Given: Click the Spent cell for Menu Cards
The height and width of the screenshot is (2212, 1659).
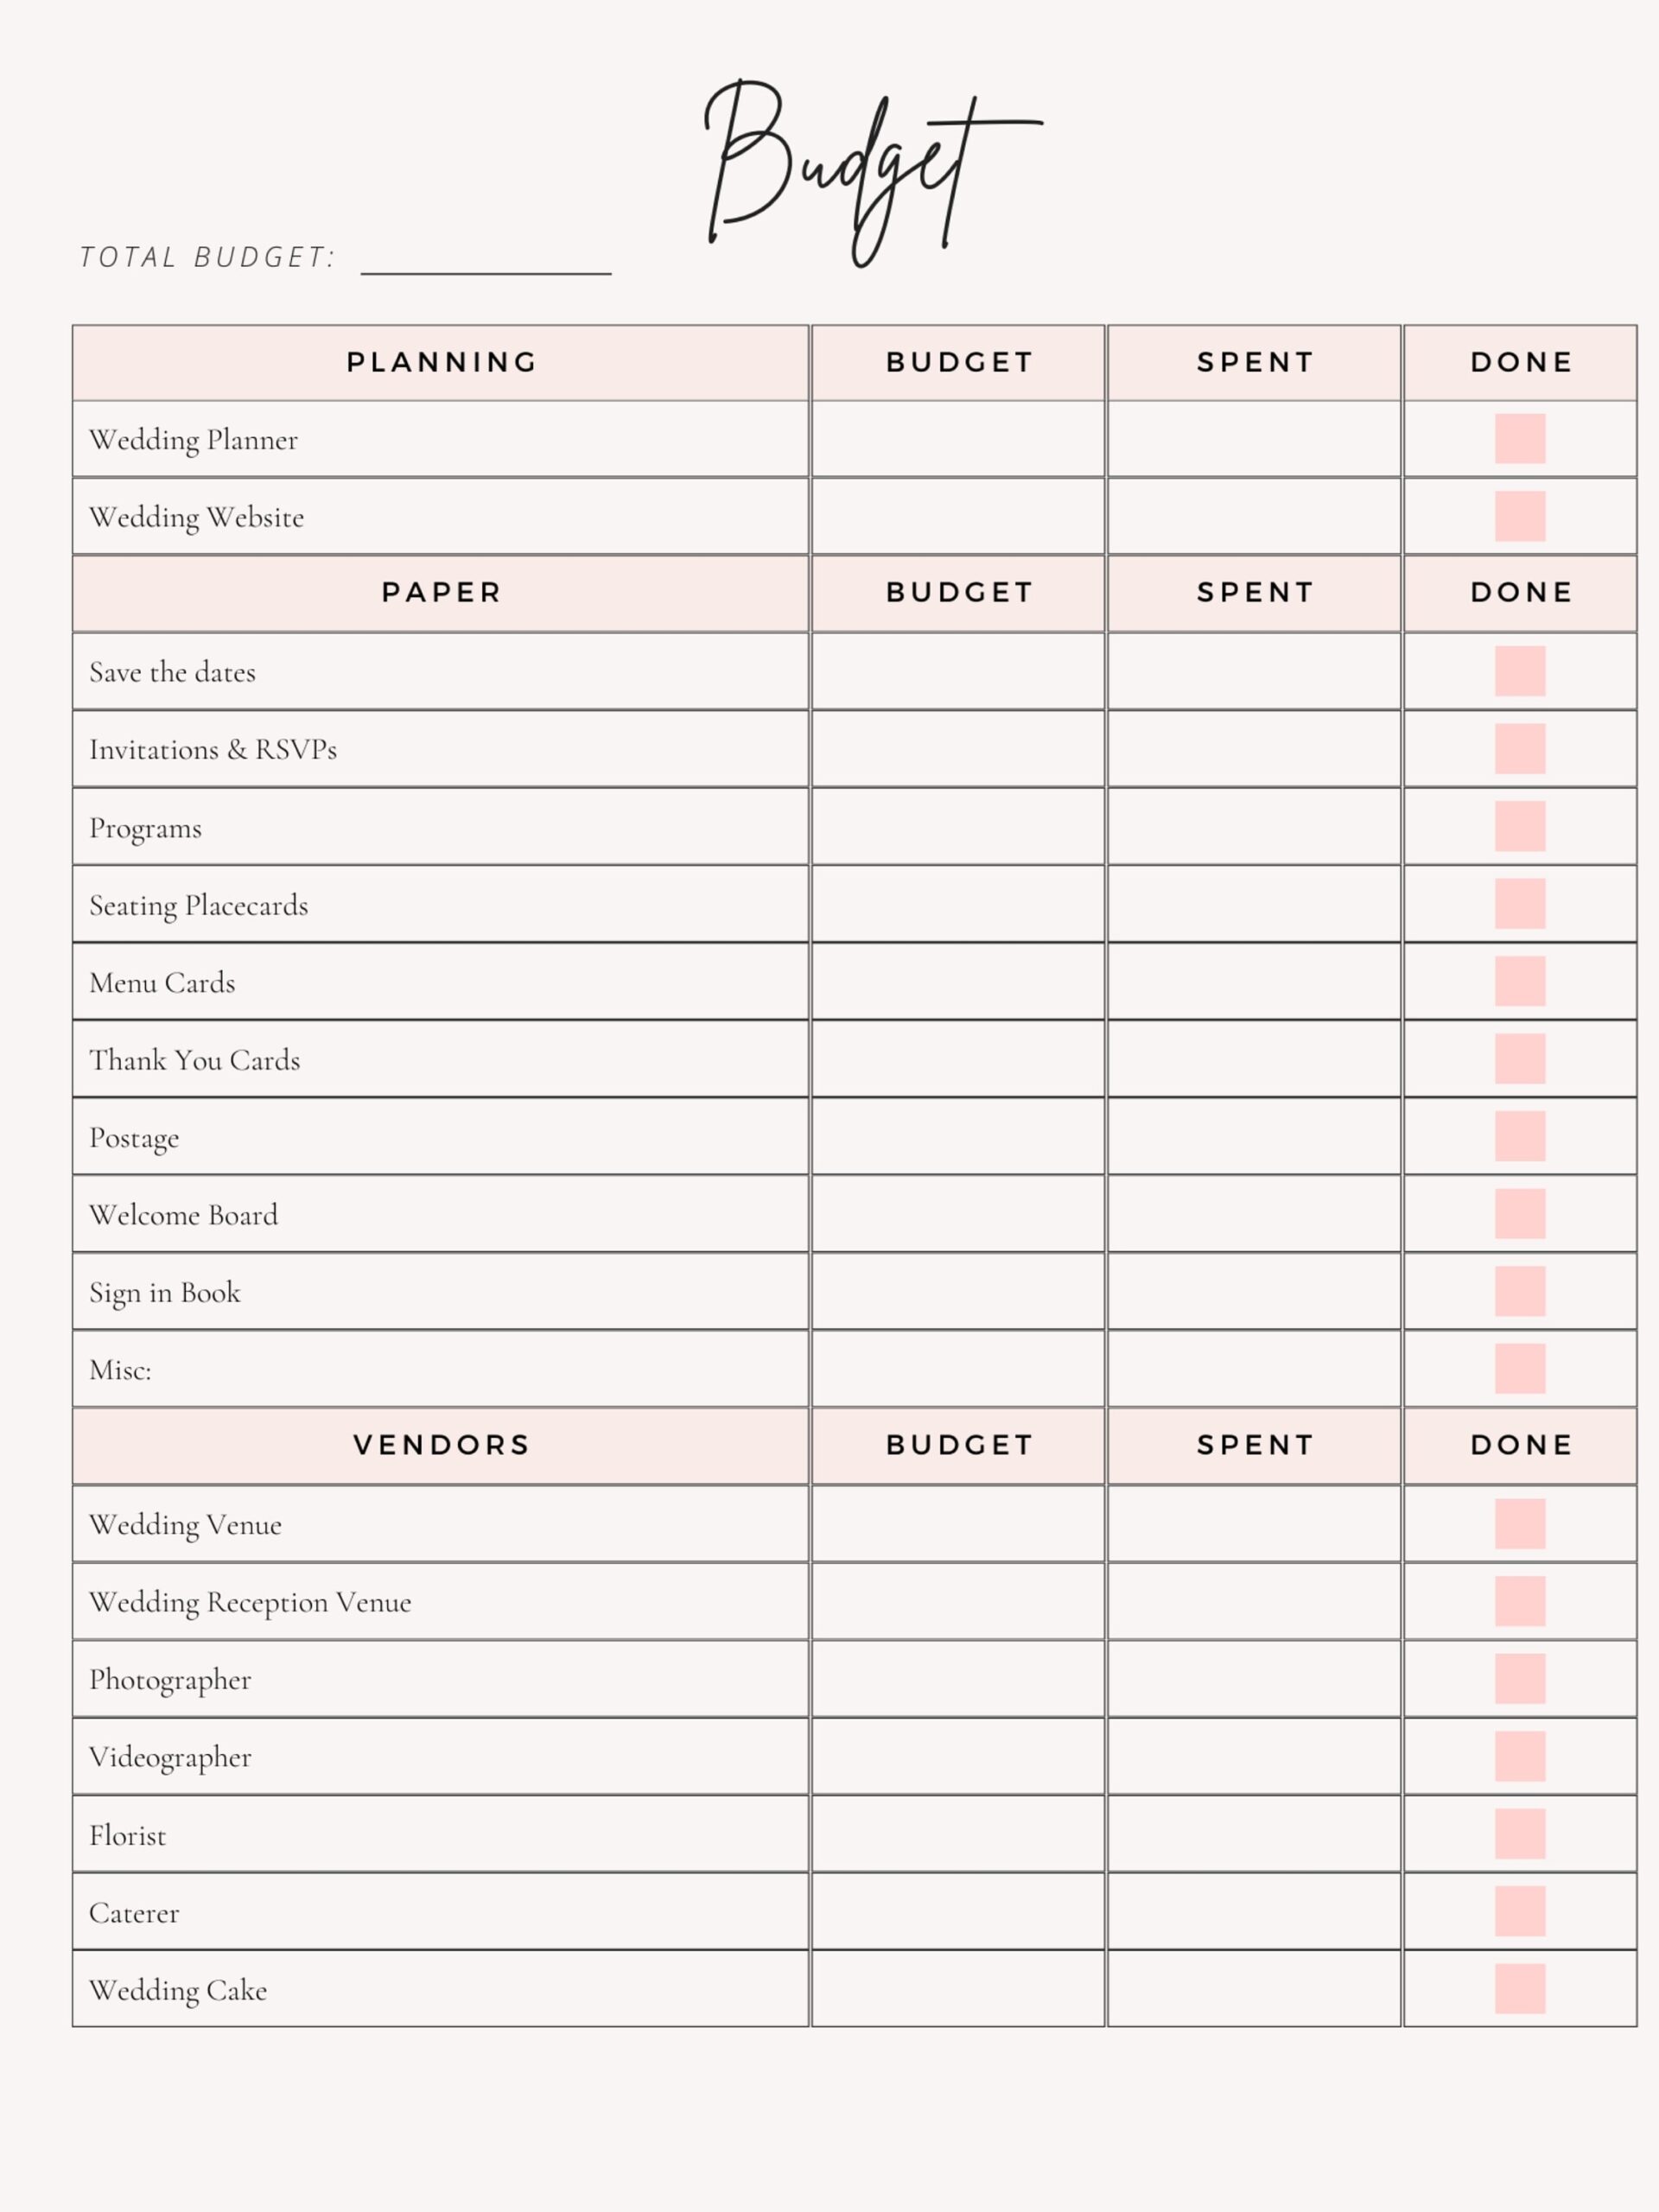Looking at the screenshot, I should tap(1254, 982).
